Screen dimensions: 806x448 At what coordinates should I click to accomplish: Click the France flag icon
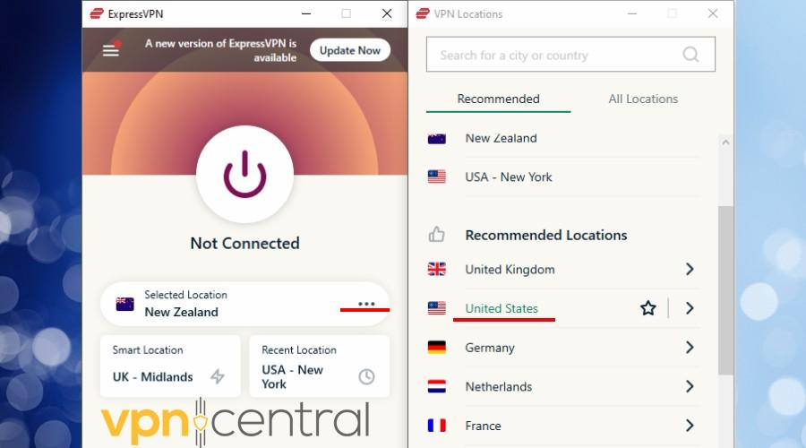436,426
